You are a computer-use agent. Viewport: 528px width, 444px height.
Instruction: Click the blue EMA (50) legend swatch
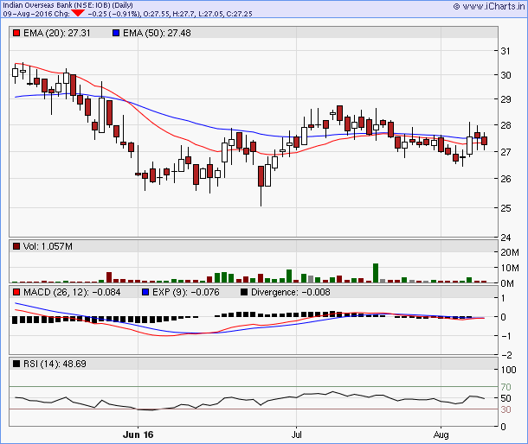116,33
